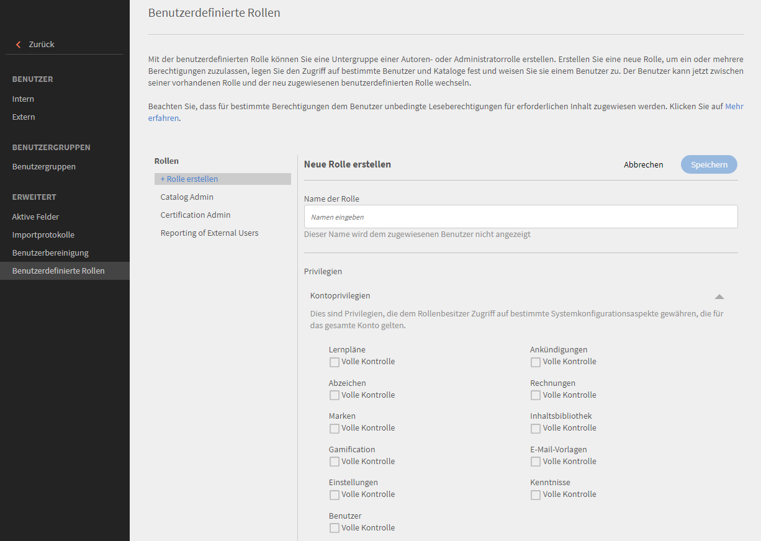Open the Mehr erfahren link
The width and height of the screenshot is (761, 541).
(734, 107)
